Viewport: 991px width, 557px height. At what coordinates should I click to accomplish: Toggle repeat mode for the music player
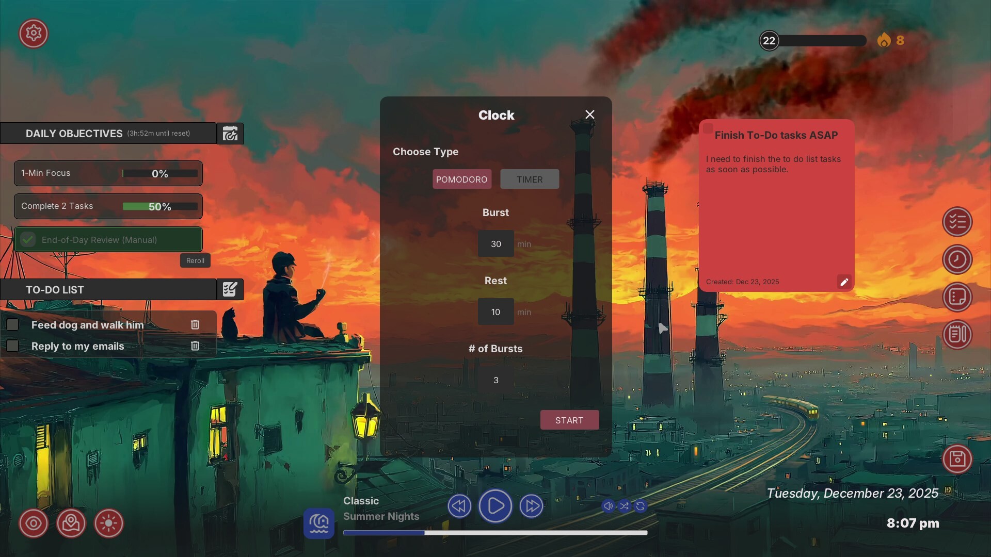(641, 506)
